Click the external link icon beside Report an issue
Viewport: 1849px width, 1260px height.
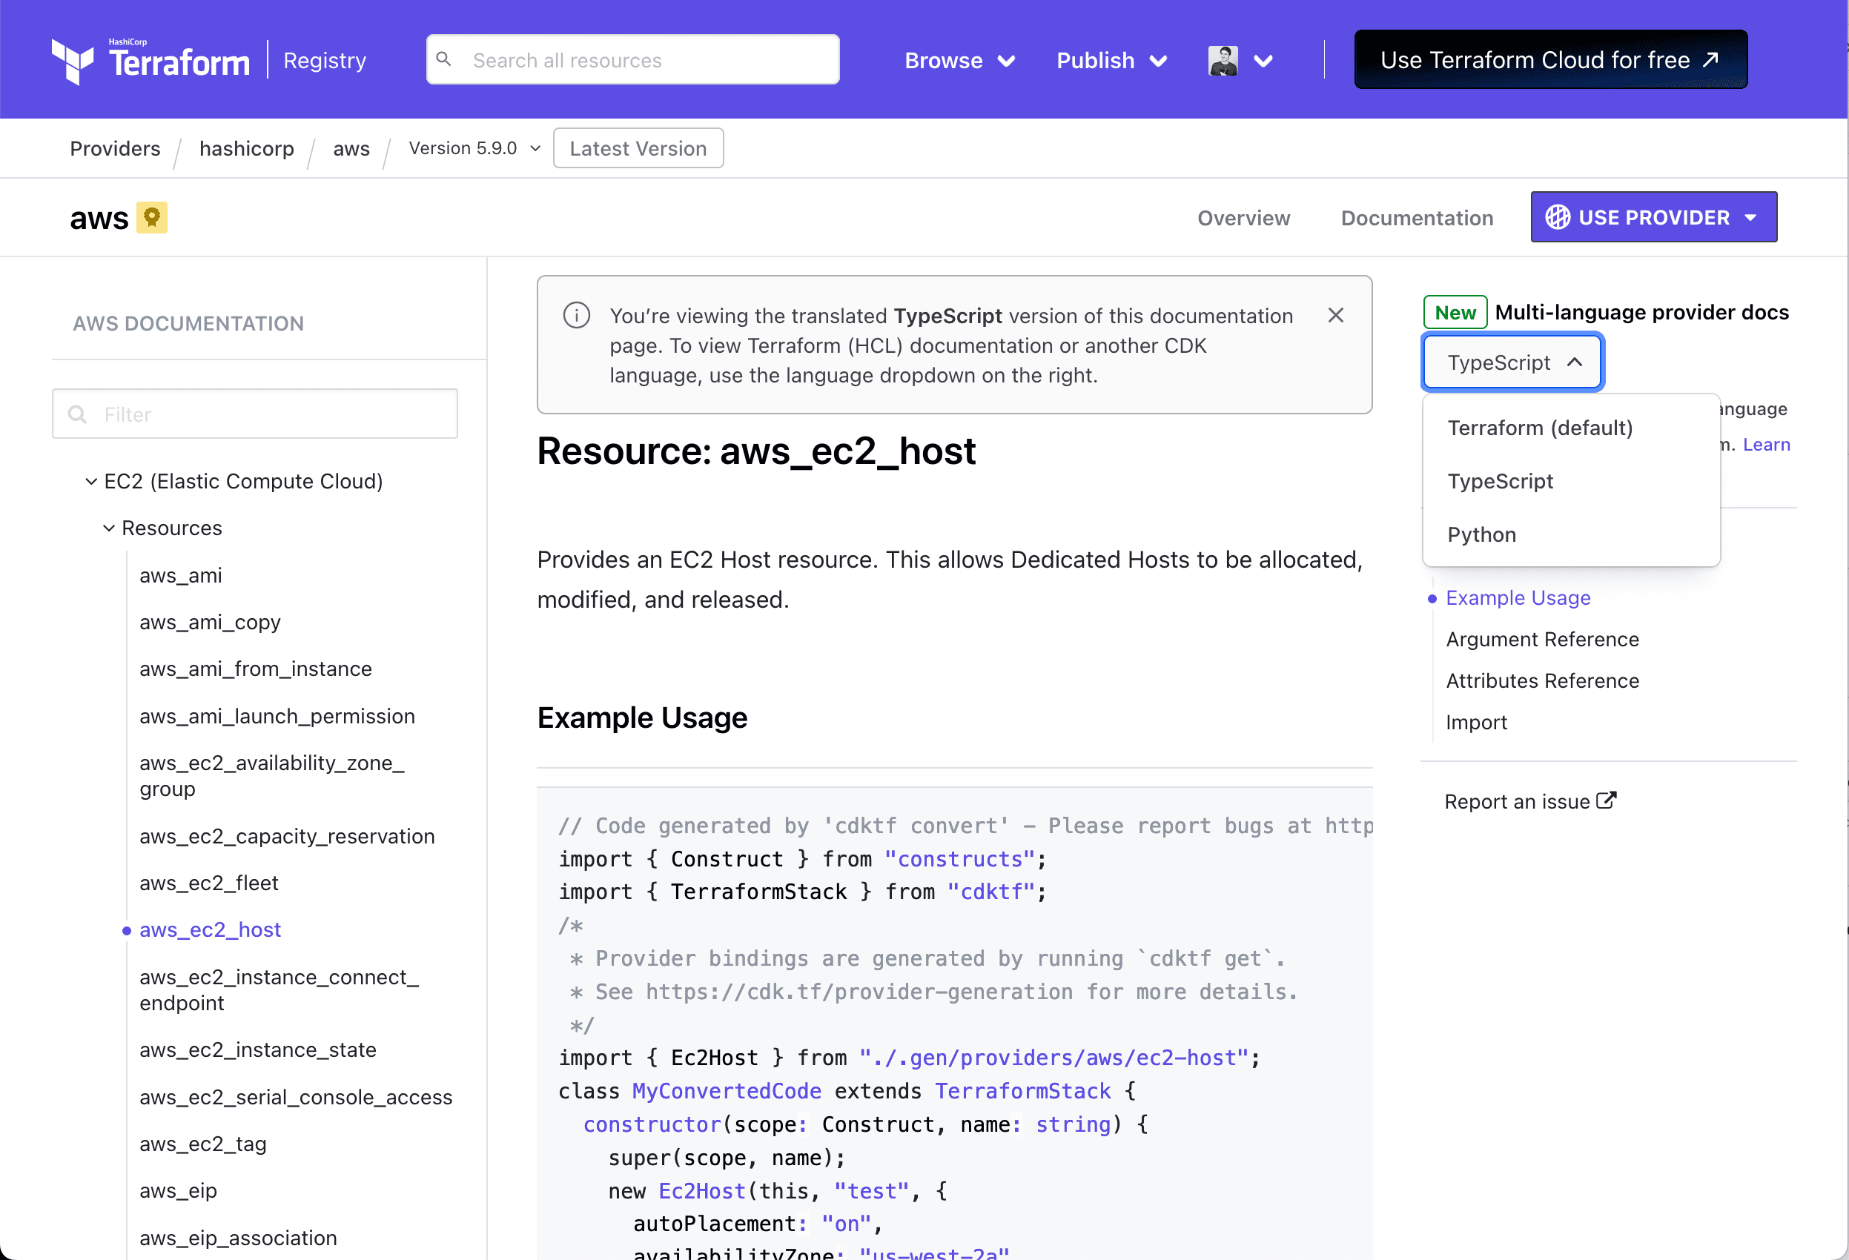[x=1608, y=800]
